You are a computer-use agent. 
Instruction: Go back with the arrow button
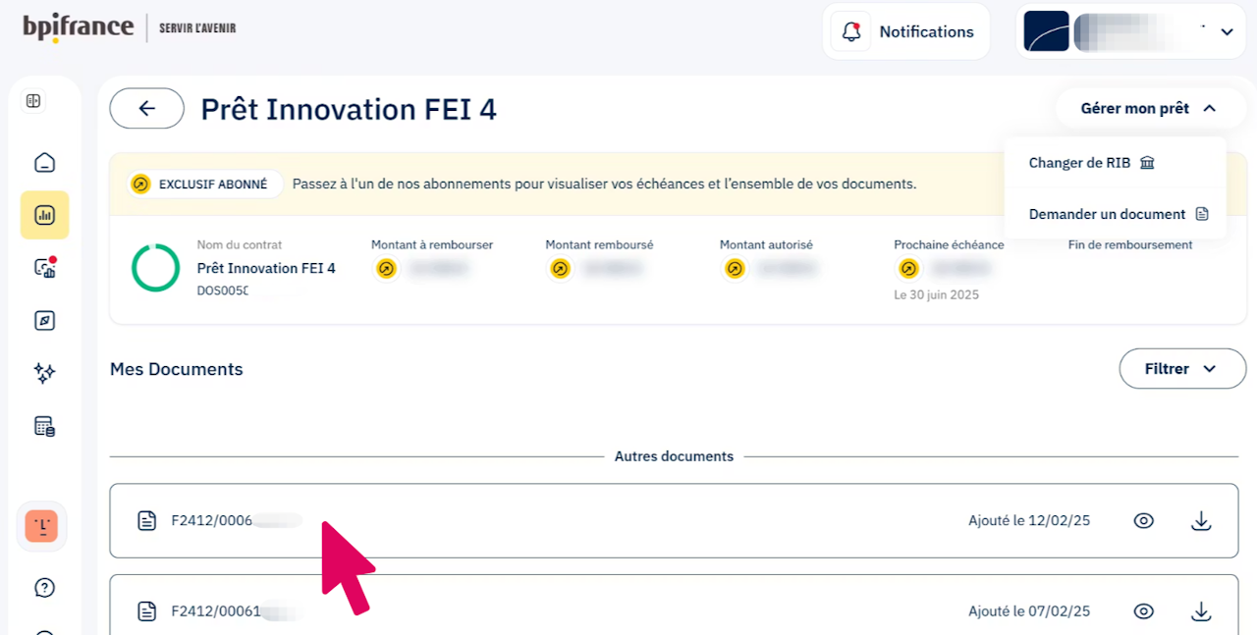pyautogui.click(x=147, y=108)
